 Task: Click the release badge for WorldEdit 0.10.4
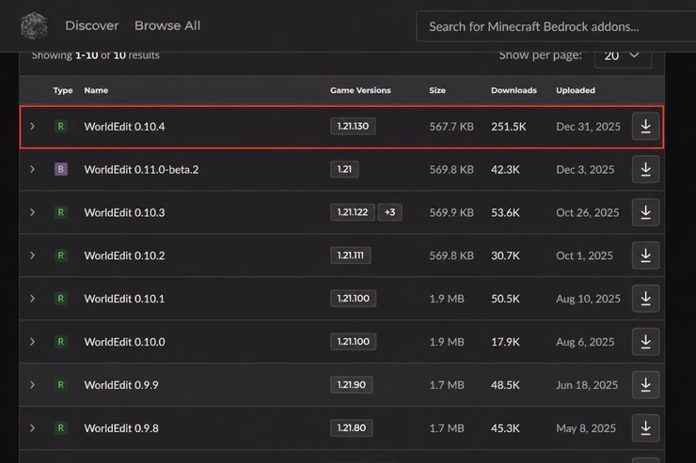[x=61, y=126]
